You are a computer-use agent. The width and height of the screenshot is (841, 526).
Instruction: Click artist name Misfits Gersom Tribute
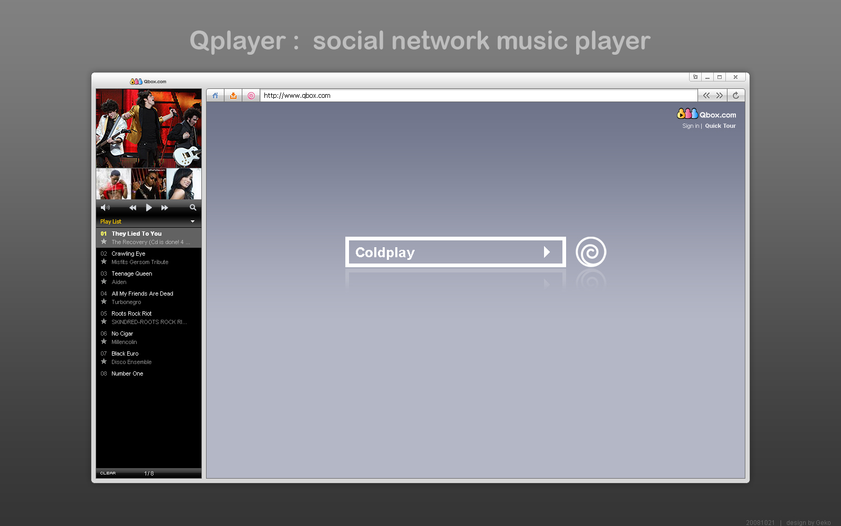point(140,262)
